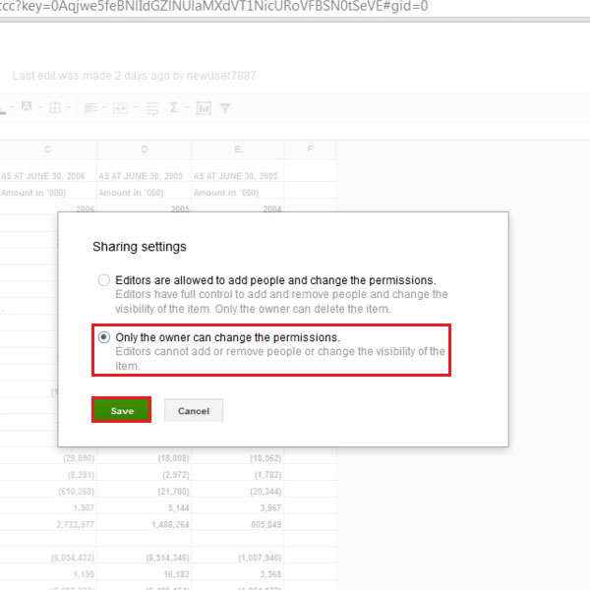The image size is (590, 590).
Task: Open the background fill color tool
Action: tap(27, 107)
